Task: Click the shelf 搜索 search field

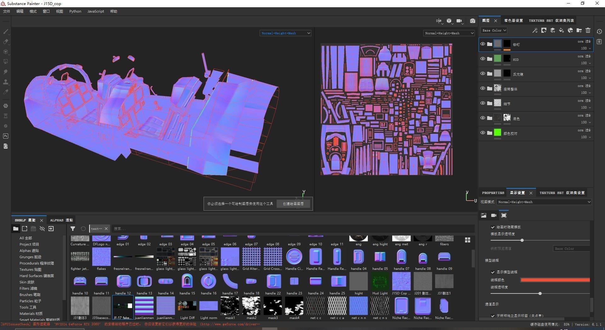Action: point(293,229)
